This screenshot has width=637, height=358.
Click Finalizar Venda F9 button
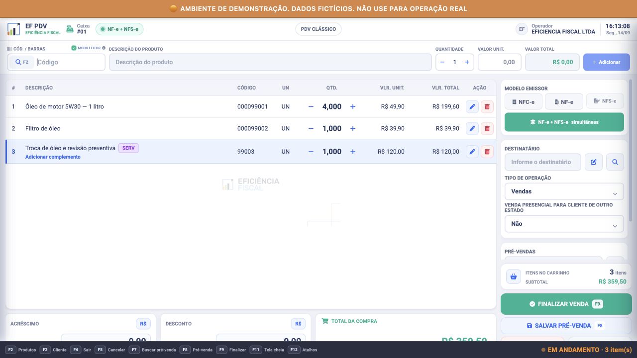(565, 304)
